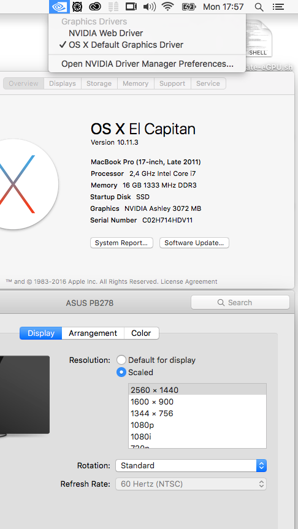Click the Software Update button
The image size is (298, 529).
194,243
